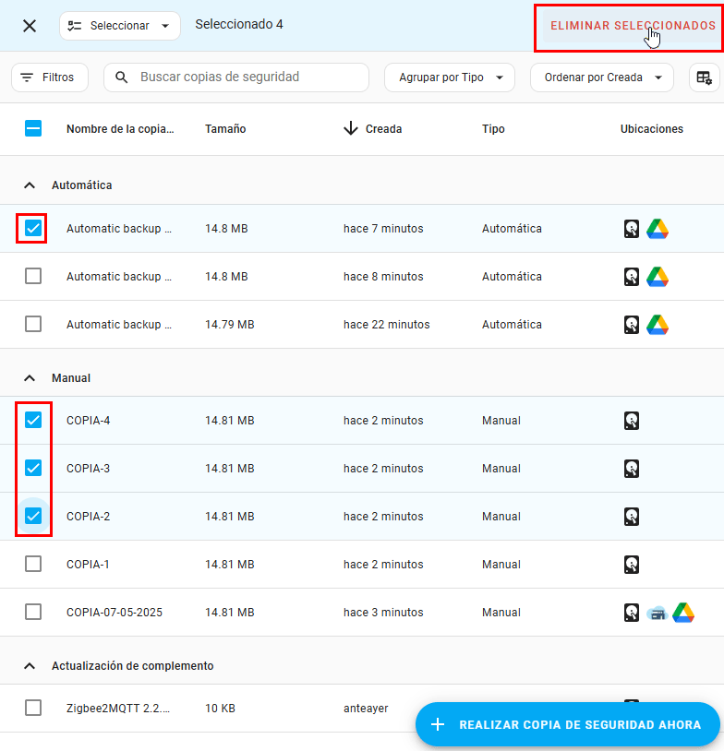Click the X icon to exit selection mode
The image size is (724, 751).
point(30,26)
